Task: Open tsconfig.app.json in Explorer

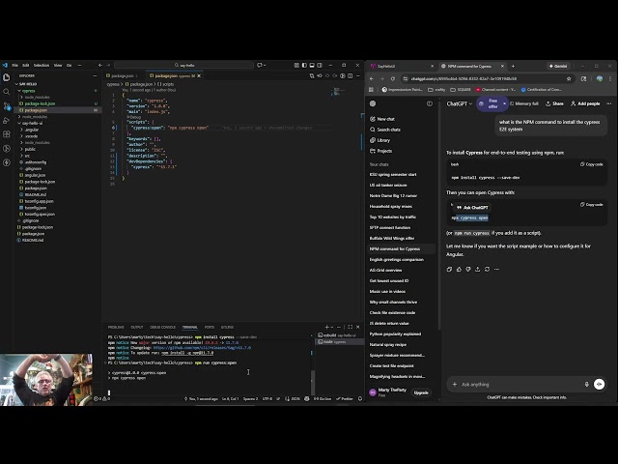Action: coord(39,201)
